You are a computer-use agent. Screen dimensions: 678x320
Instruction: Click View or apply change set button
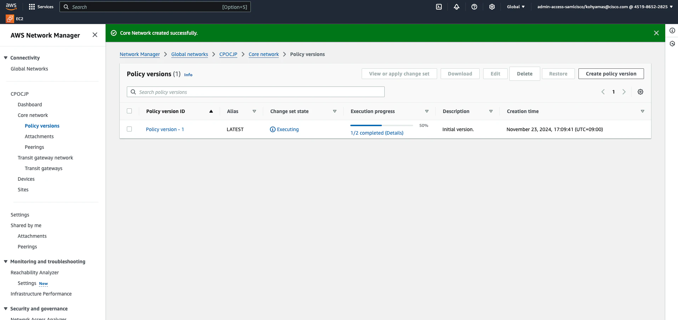[x=399, y=74]
